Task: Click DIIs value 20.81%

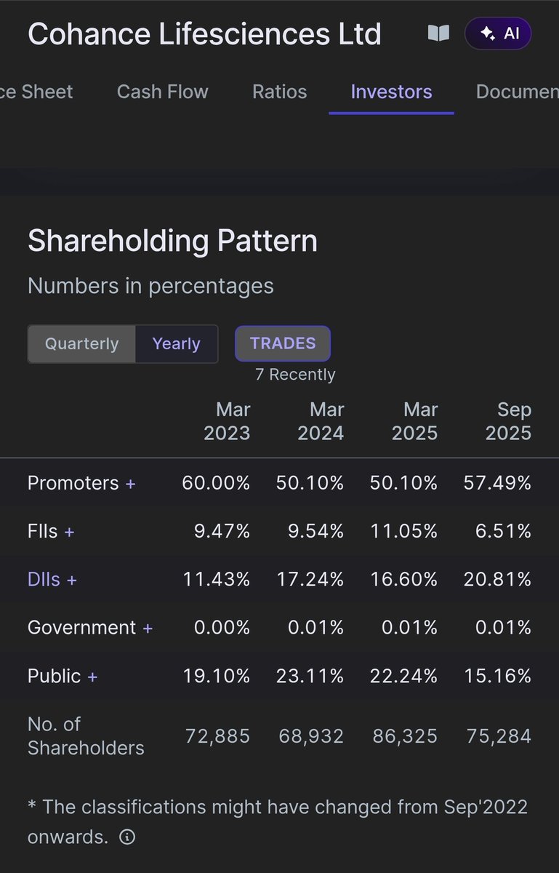Action: (x=498, y=580)
